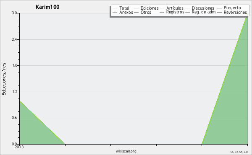
Task: Click the 0.6 y-axis value
Action: point(14,118)
